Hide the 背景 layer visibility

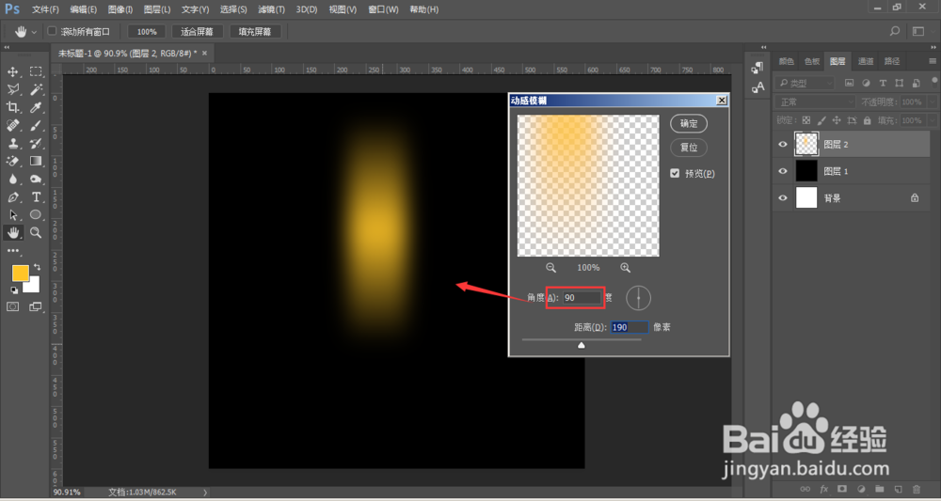(x=783, y=197)
